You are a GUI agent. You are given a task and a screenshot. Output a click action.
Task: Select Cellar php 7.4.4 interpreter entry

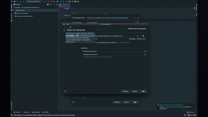[x=80, y=38]
